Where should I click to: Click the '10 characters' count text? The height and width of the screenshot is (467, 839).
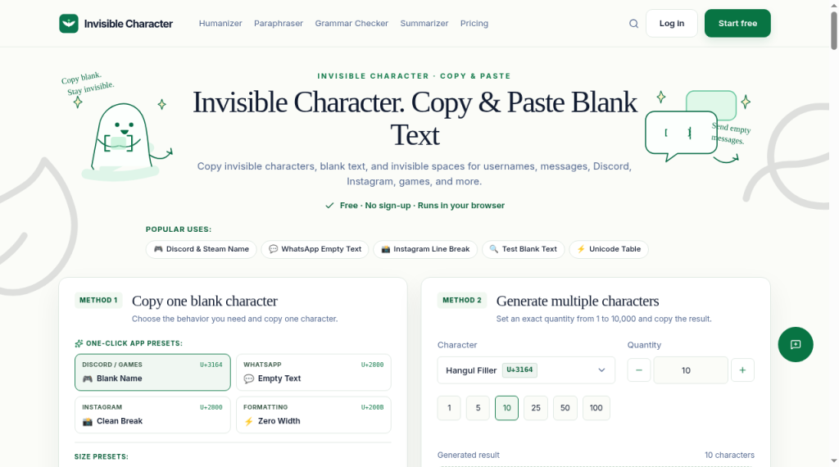click(x=729, y=456)
